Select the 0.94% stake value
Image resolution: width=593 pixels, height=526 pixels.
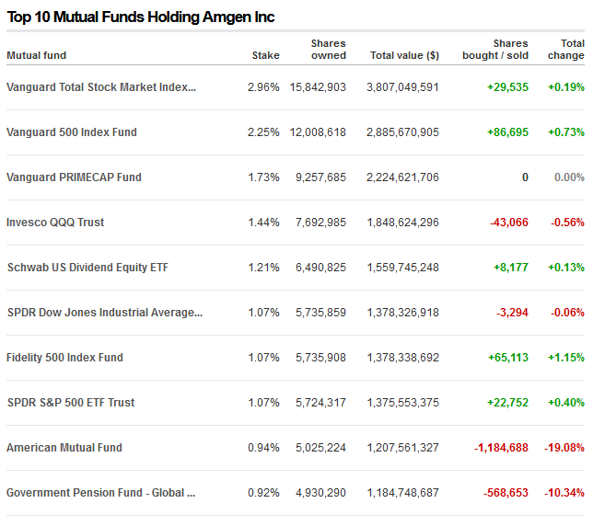coord(263,448)
